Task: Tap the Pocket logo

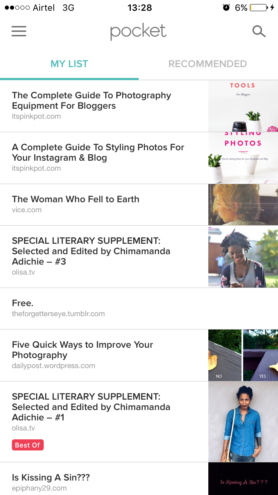Action: [138, 32]
